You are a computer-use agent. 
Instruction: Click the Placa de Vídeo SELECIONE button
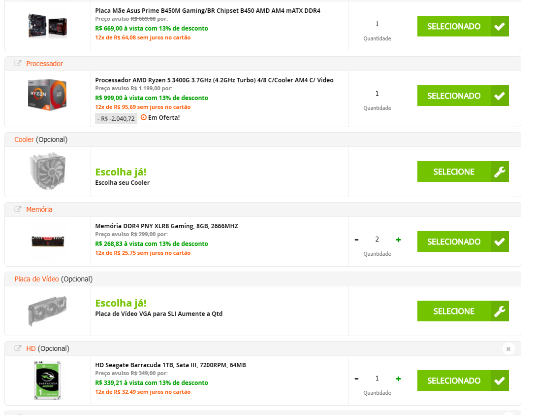tap(463, 311)
